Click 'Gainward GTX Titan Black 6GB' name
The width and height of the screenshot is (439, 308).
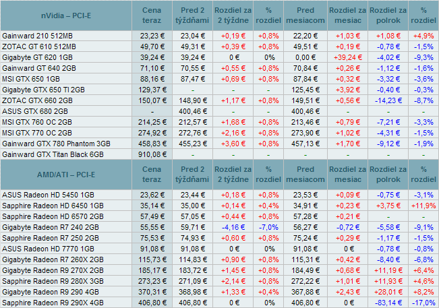53,154
